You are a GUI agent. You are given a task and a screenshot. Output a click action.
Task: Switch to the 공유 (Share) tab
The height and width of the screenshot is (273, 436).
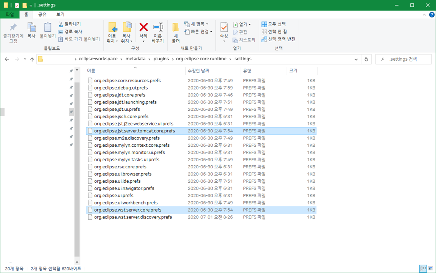pos(42,14)
